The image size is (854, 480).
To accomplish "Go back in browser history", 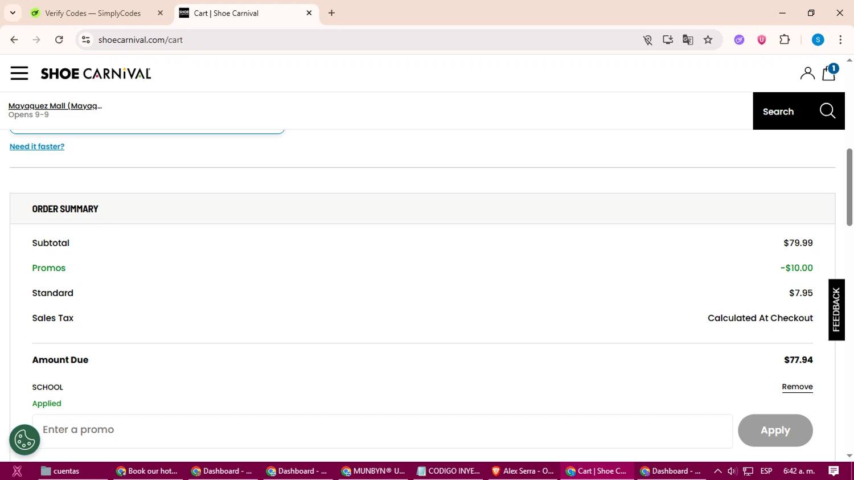I will [14, 40].
